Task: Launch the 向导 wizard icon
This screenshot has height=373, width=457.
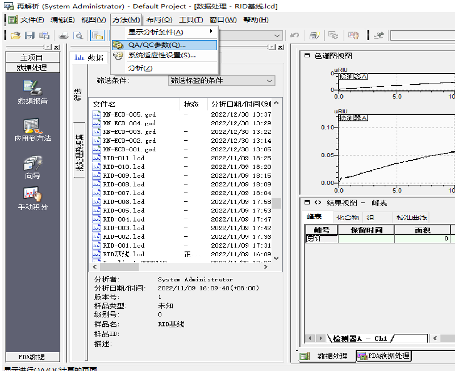Action: pos(32,164)
